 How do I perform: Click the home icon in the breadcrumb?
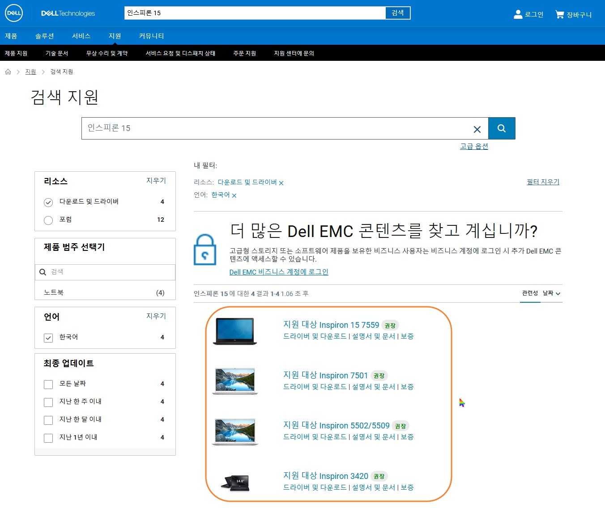pos(8,72)
